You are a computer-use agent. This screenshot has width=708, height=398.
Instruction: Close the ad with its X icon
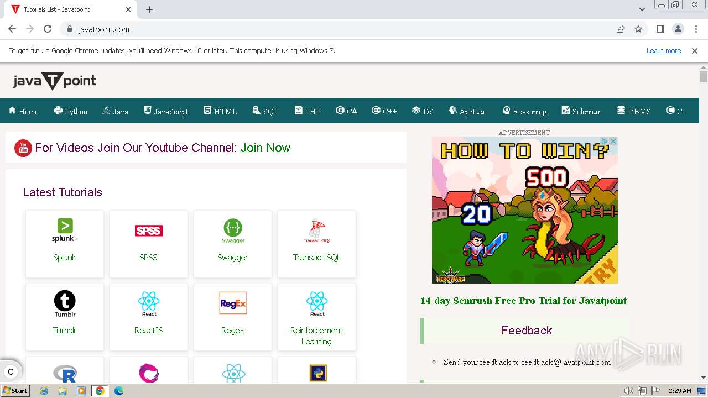click(x=613, y=142)
